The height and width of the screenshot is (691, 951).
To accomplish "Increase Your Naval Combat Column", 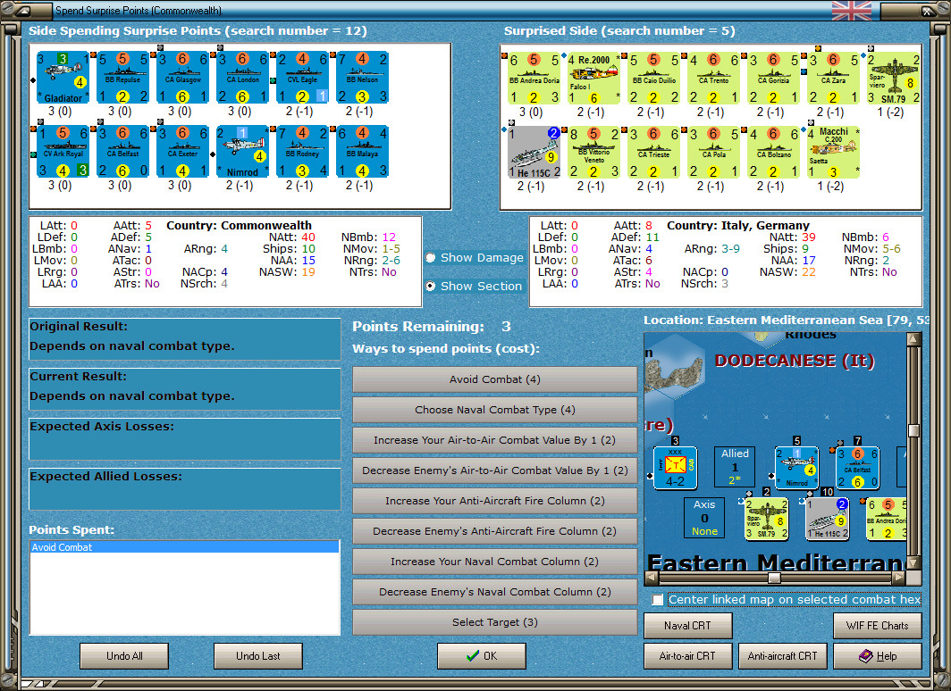I will click(495, 562).
